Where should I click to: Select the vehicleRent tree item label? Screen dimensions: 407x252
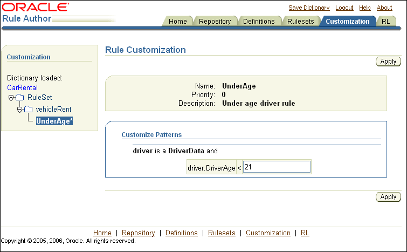(53, 110)
